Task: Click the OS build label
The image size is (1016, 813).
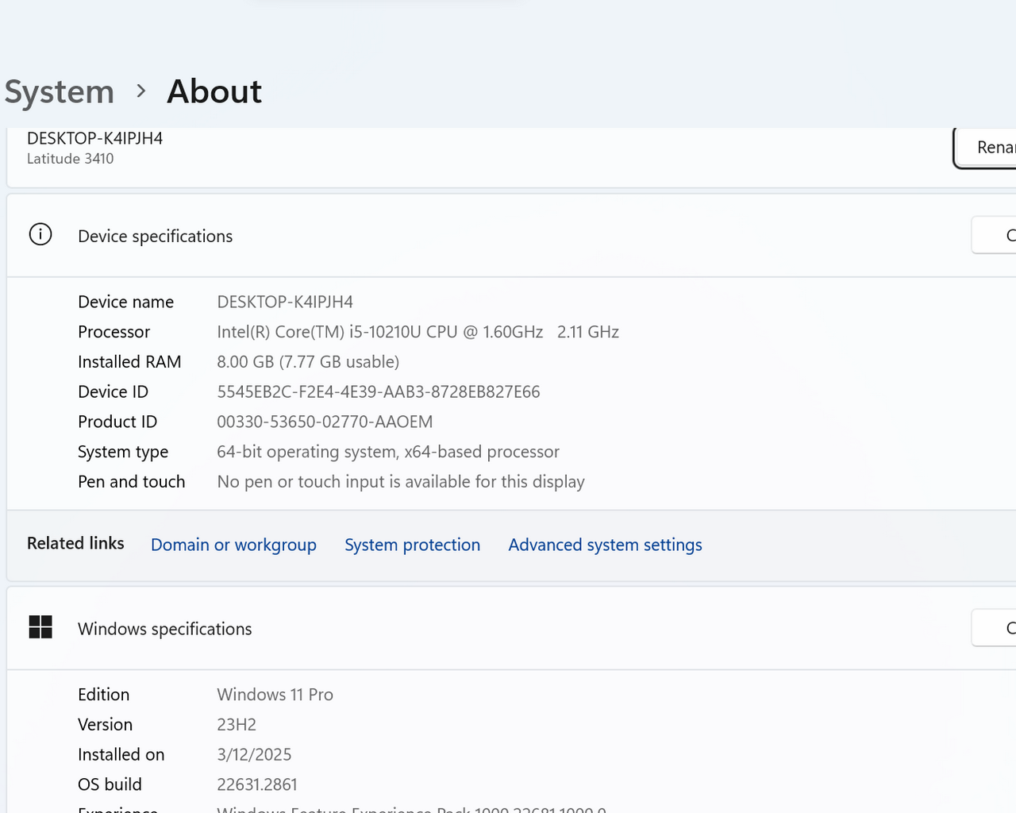Action: click(x=110, y=784)
